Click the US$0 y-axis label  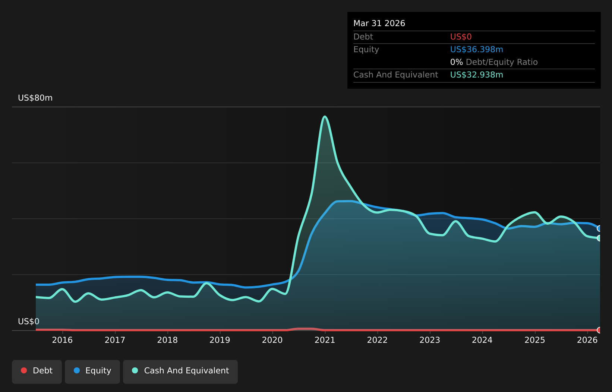click(29, 322)
